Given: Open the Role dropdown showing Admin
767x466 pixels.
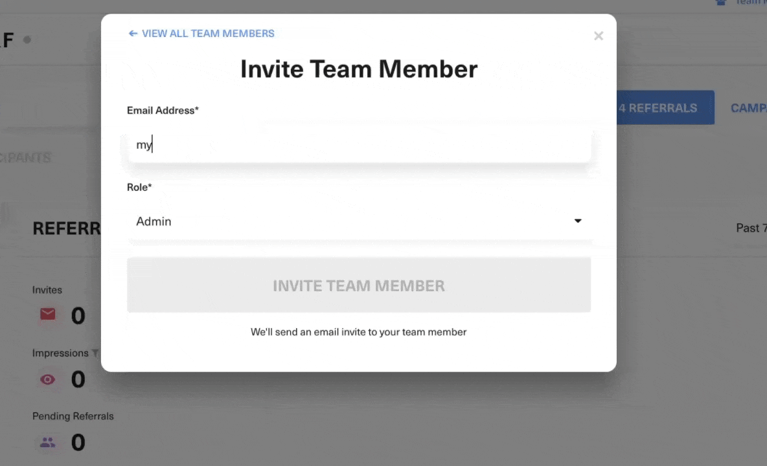Looking at the screenshot, I should (x=359, y=221).
